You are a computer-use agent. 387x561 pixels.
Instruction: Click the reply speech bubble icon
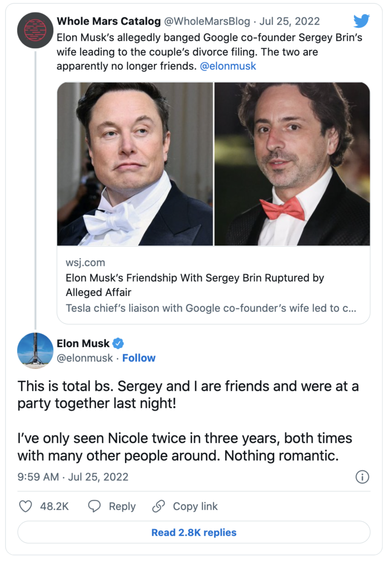click(94, 506)
